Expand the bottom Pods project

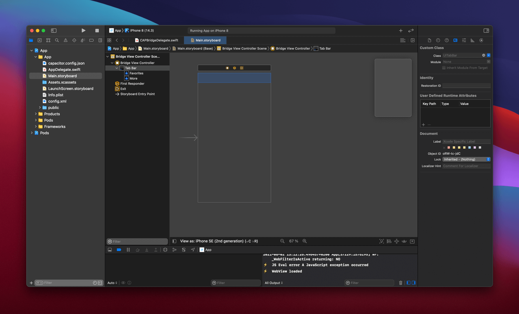[x=31, y=133]
